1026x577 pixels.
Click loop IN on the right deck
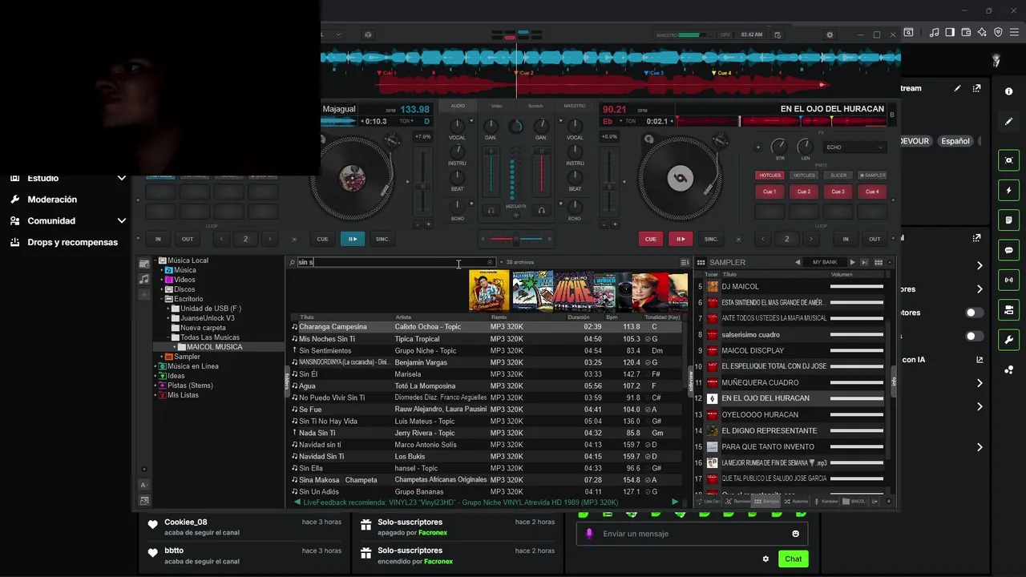pyautogui.click(x=845, y=239)
